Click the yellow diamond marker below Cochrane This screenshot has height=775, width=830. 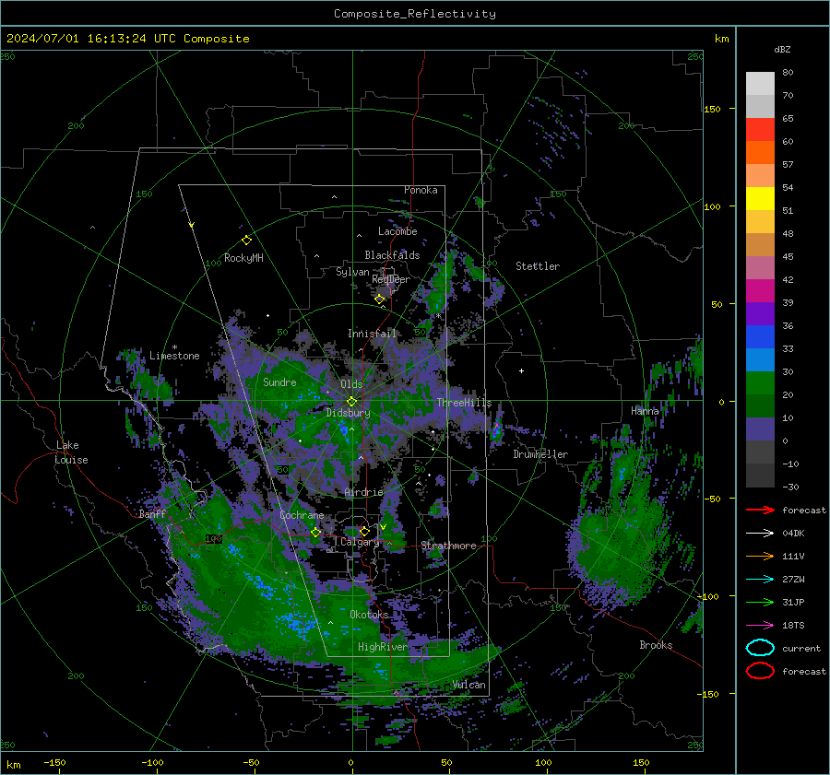pyautogui.click(x=315, y=533)
